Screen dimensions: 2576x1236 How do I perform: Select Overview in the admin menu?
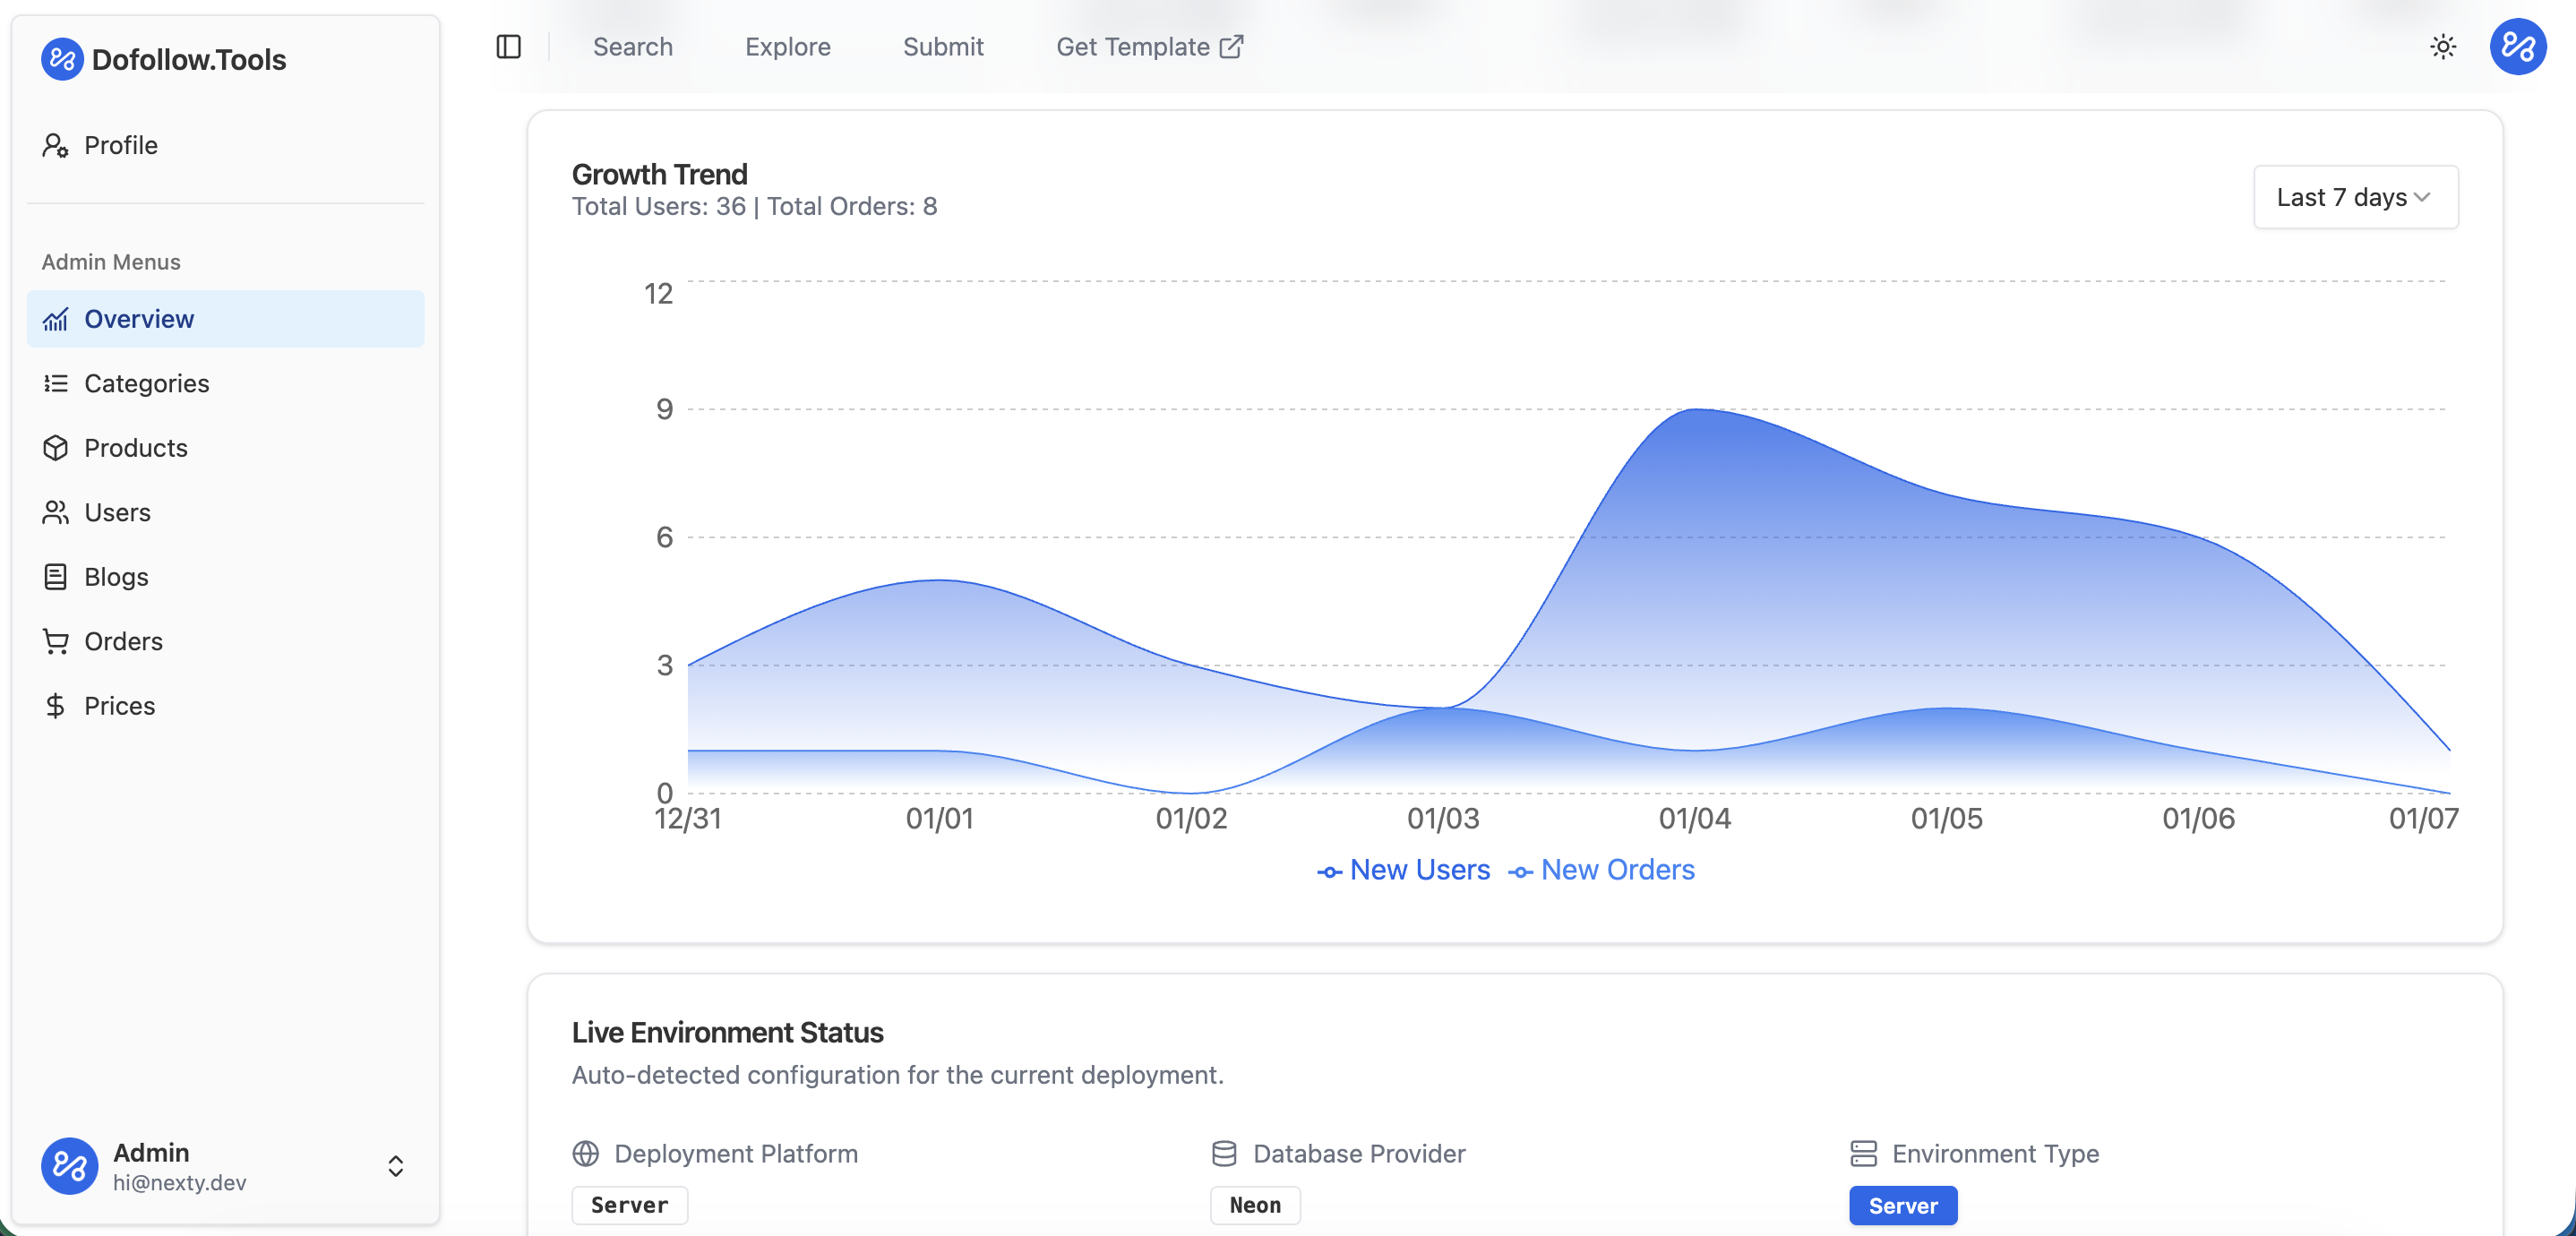pyautogui.click(x=139, y=319)
